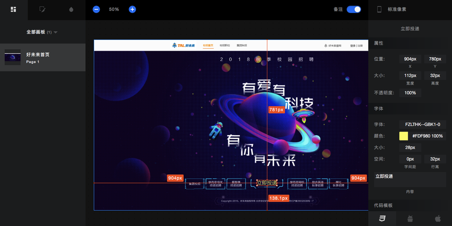Viewport: 452px width, 226px height.
Task: Click the 字体 section header
Action: point(378,109)
